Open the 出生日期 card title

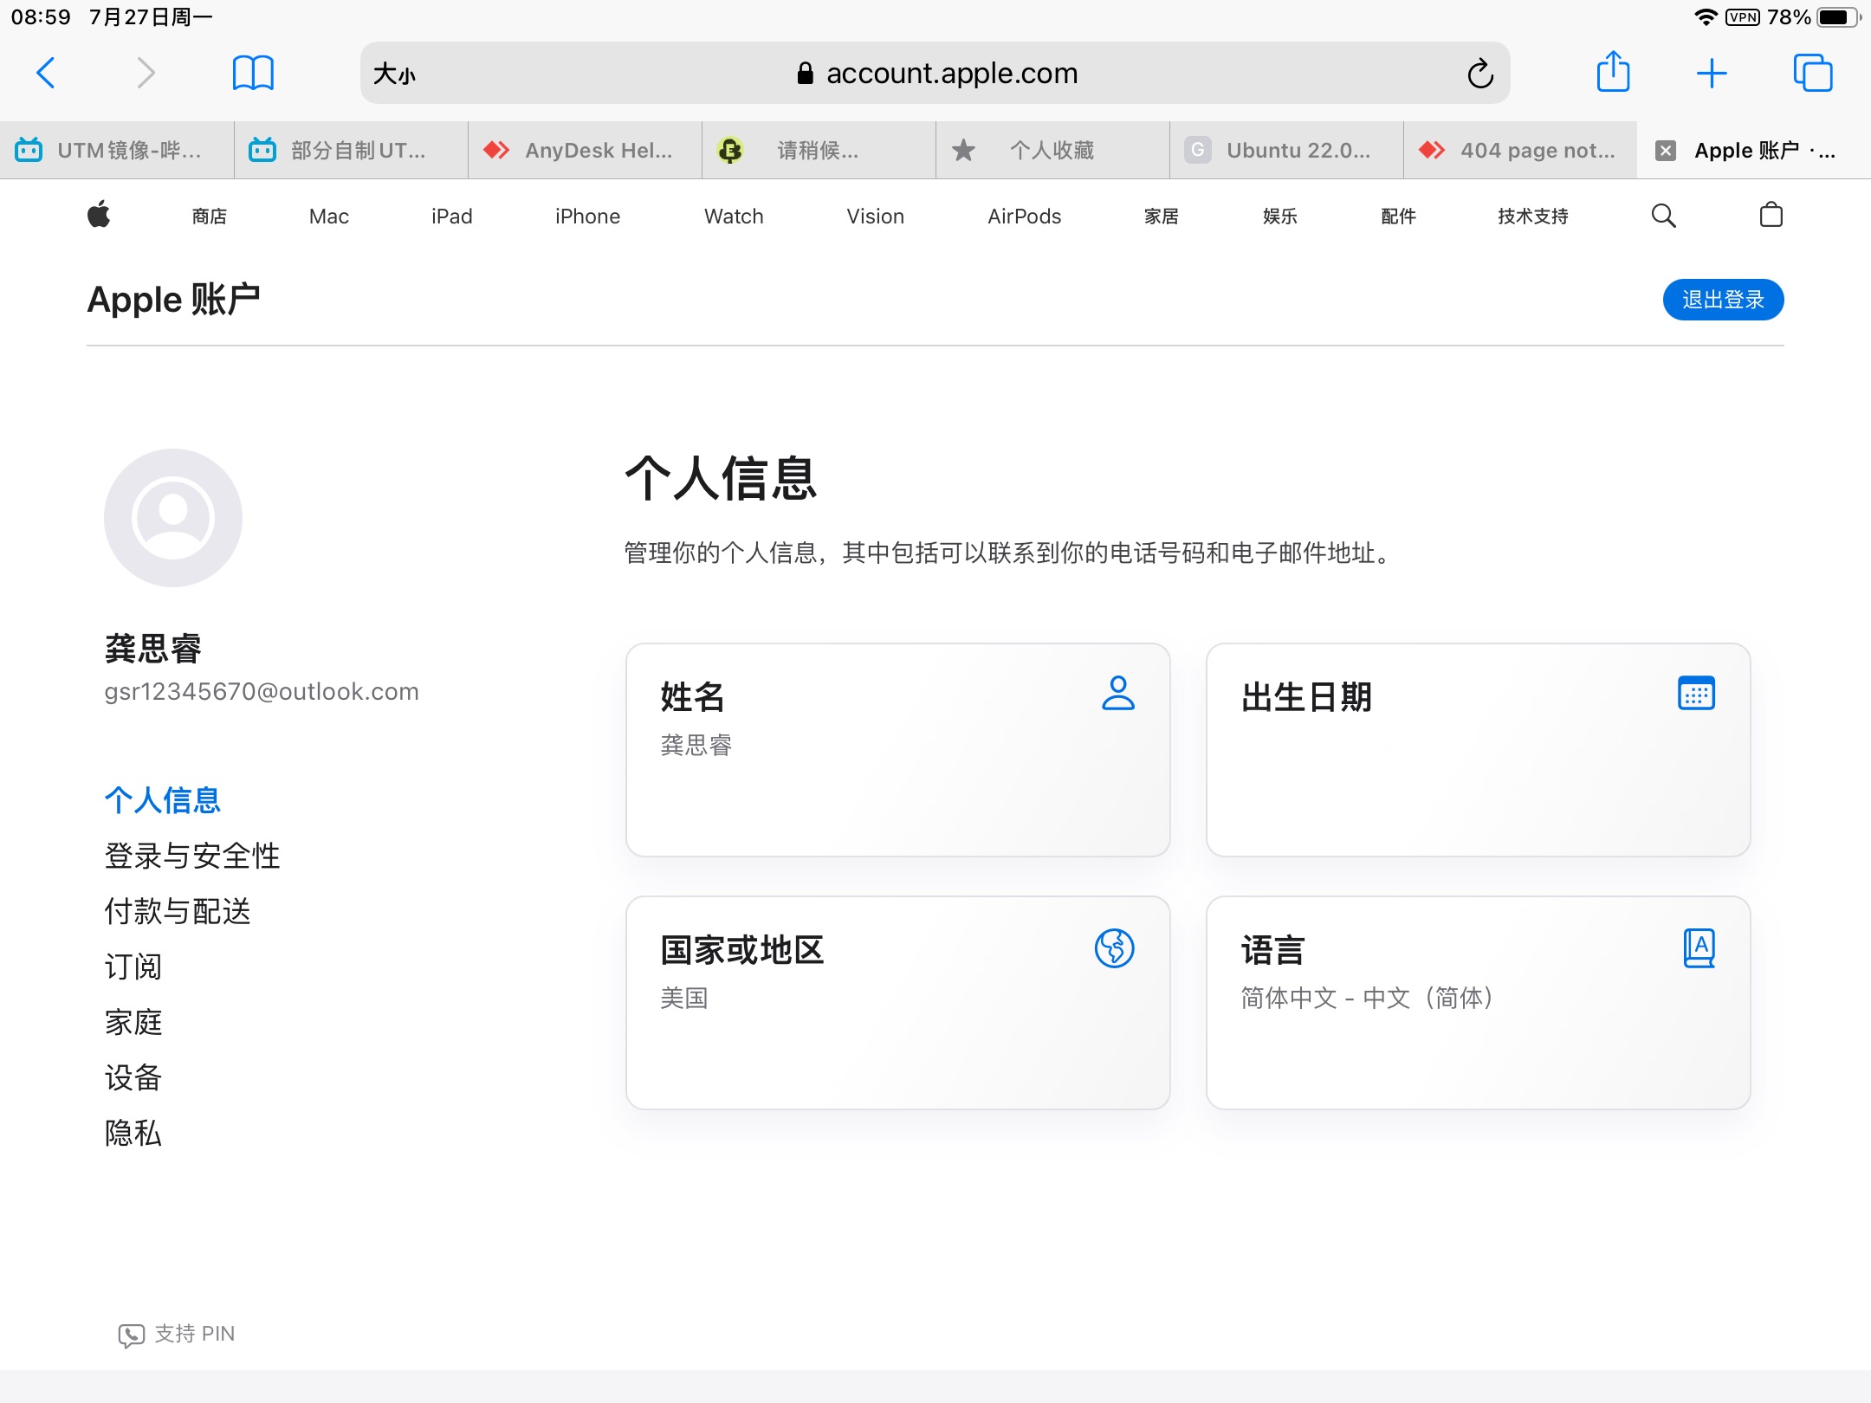click(x=1306, y=696)
